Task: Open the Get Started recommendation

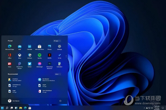Action: click(46, 80)
